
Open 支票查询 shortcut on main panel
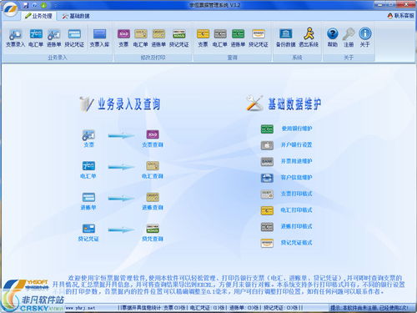point(153,139)
